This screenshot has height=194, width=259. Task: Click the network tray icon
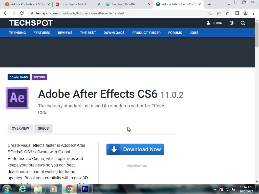click(x=227, y=189)
